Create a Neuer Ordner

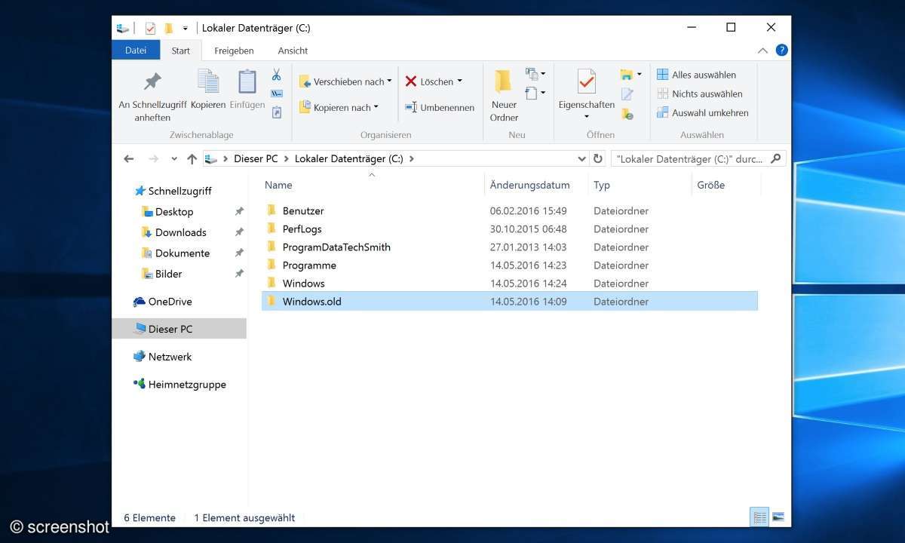(504, 95)
